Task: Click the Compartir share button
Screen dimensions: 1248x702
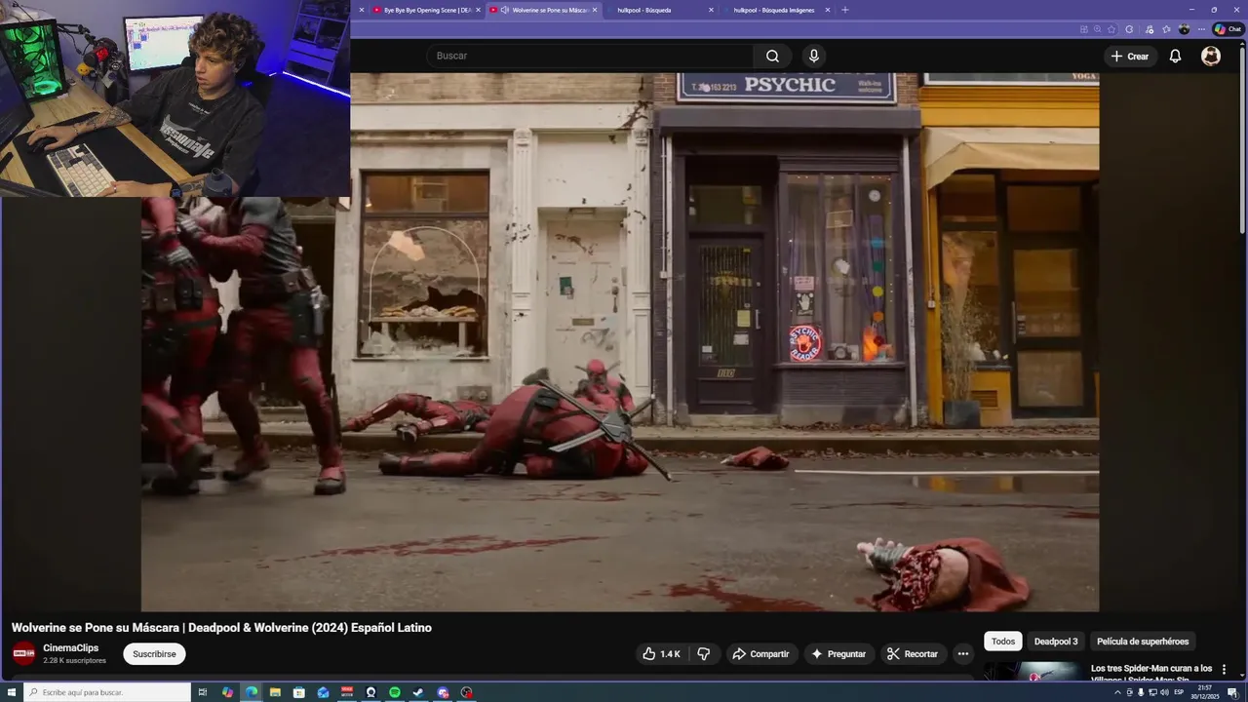Action: click(761, 654)
